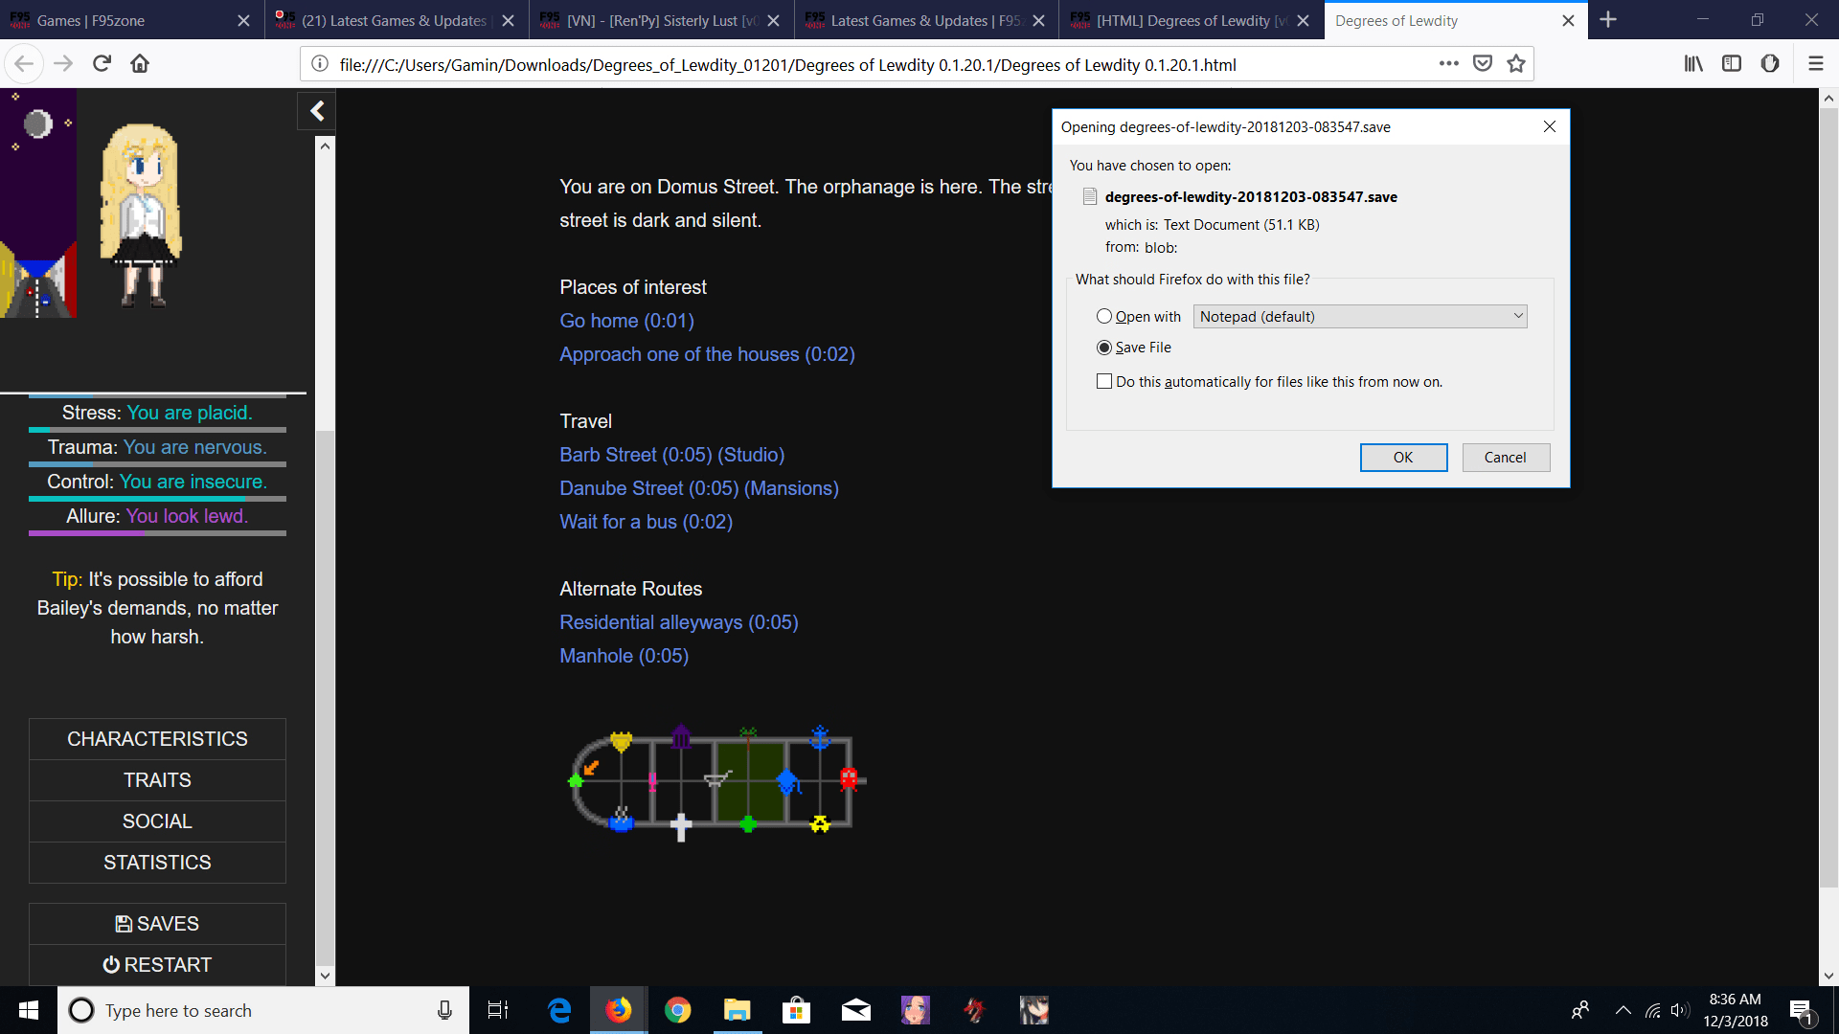
Task: Click the browser address bar URL
Action: [787, 65]
